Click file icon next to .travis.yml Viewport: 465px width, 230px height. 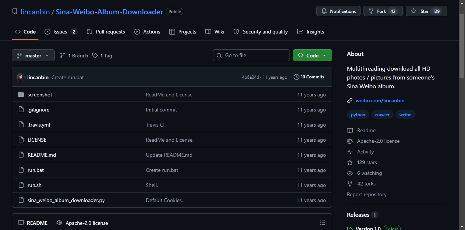pyautogui.click(x=21, y=125)
